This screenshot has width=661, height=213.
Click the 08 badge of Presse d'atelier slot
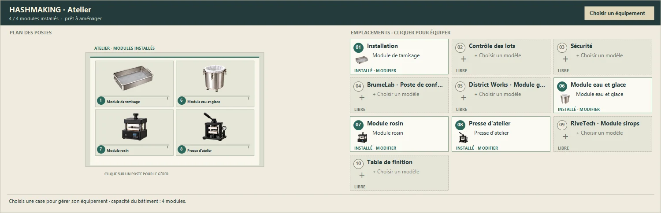pos(460,125)
